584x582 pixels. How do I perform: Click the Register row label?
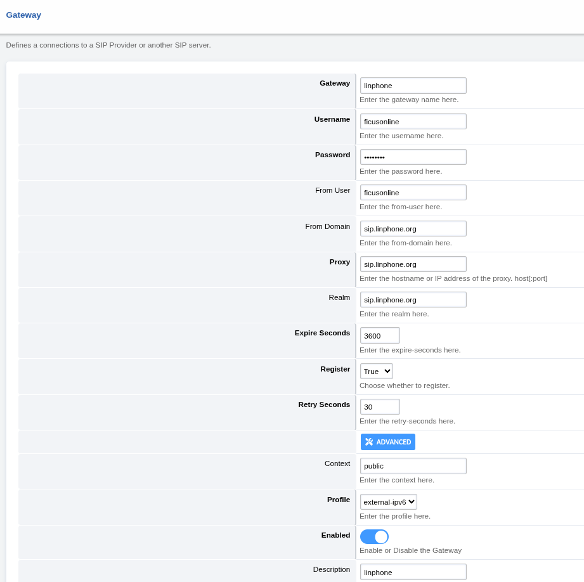[335, 369]
